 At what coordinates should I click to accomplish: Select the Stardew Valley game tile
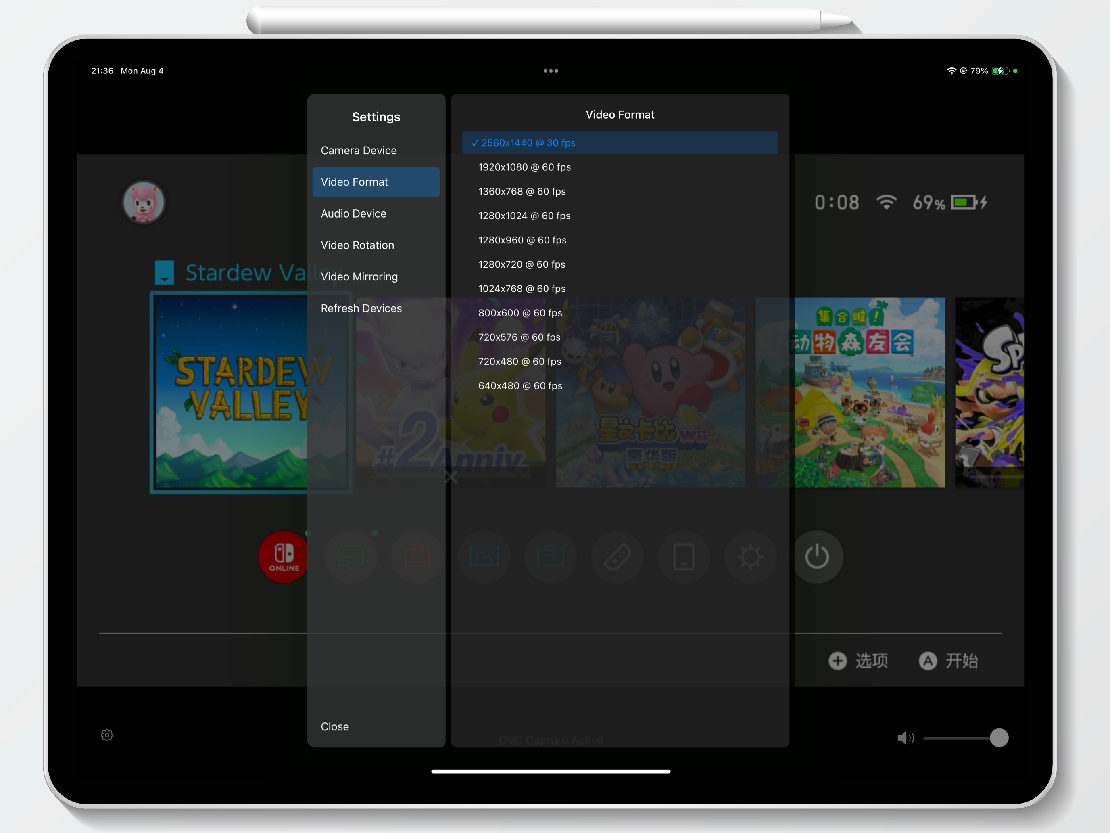[x=251, y=393]
